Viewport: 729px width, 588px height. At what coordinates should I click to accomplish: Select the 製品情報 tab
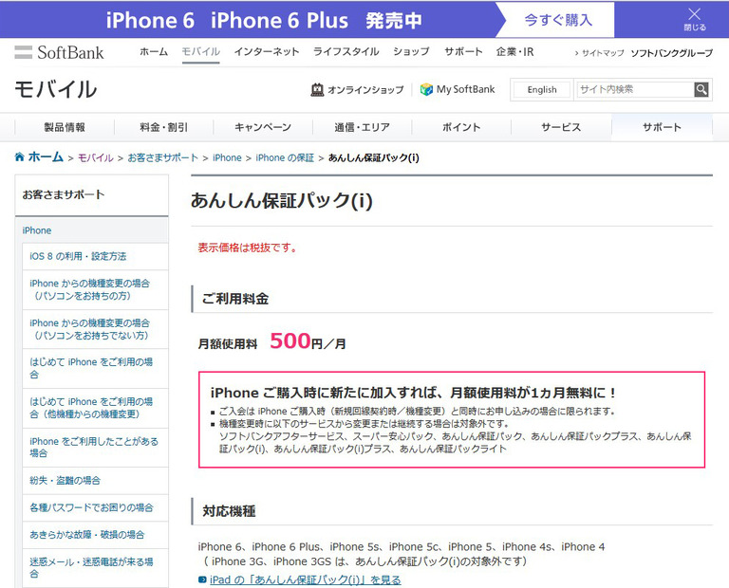point(65,127)
